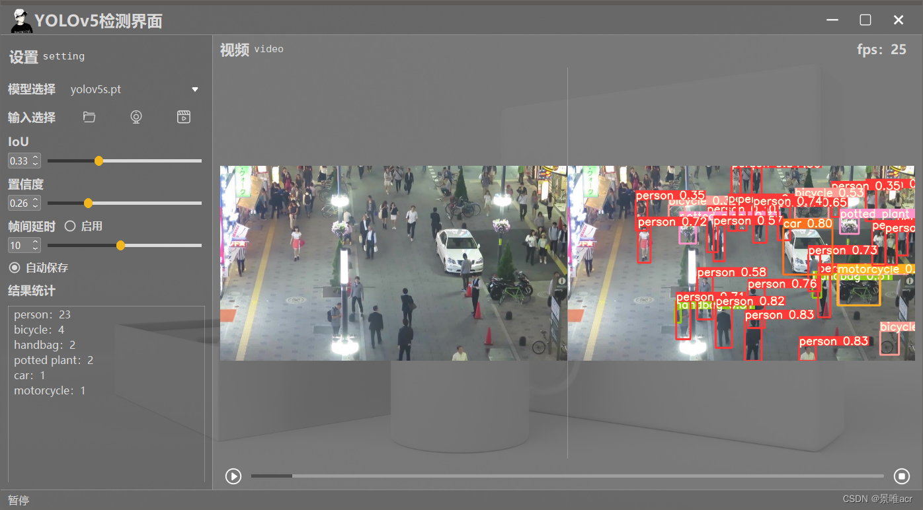Image resolution: width=923 pixels, height=510 pixels.
Task: Click the 'car 0.80' detection label
Action: pyautogui.click(x=807, y=223)
